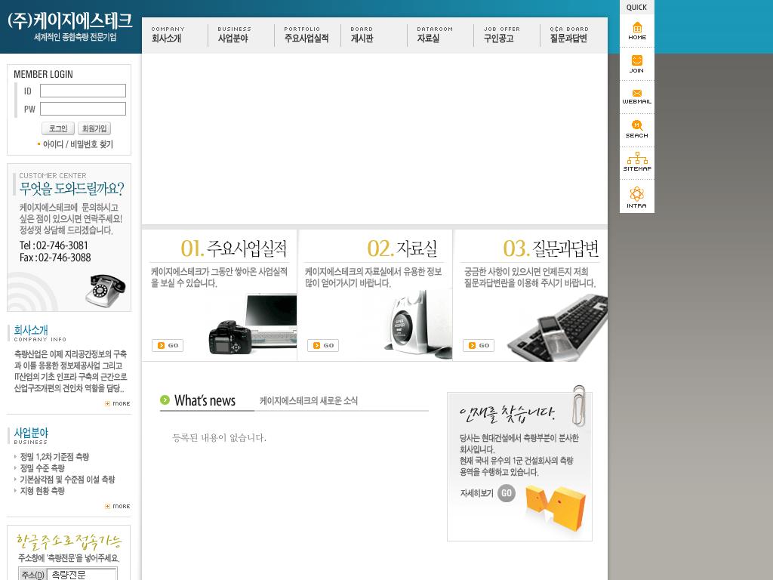773x580 pixels.
Task: Open the 자료실 dataroom menu
Action: [x=429, y=35]
